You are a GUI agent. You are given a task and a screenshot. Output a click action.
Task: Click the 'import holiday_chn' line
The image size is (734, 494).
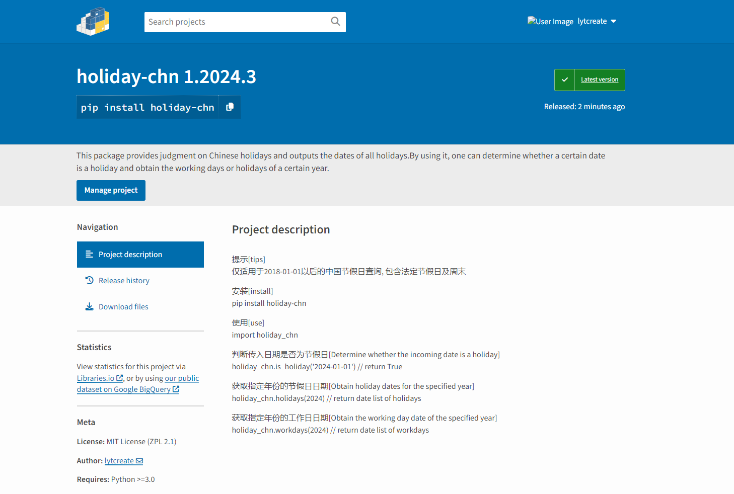click(x=265, y=335)
